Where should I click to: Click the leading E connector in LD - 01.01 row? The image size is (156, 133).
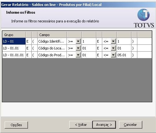[29, 48]
